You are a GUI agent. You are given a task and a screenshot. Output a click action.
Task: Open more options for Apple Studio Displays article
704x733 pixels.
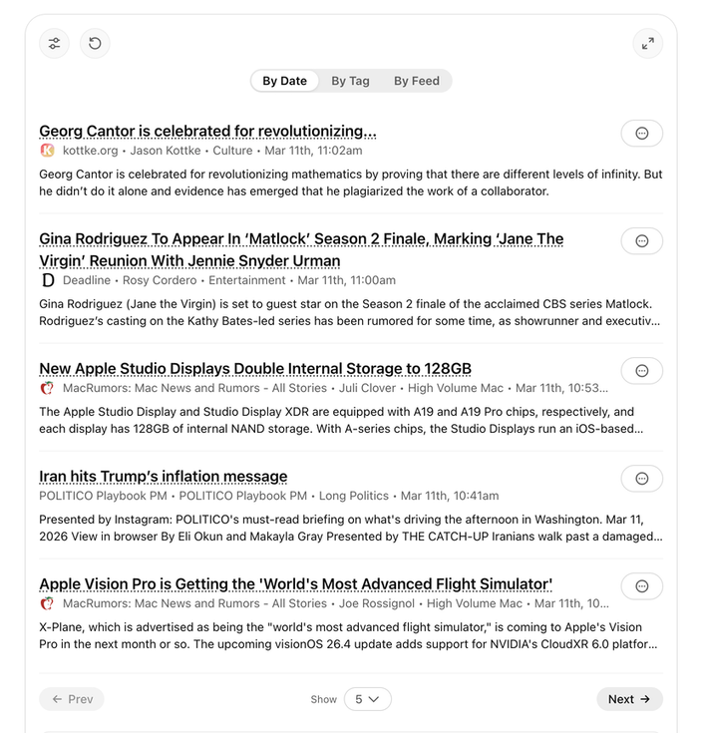pos(641,370)
